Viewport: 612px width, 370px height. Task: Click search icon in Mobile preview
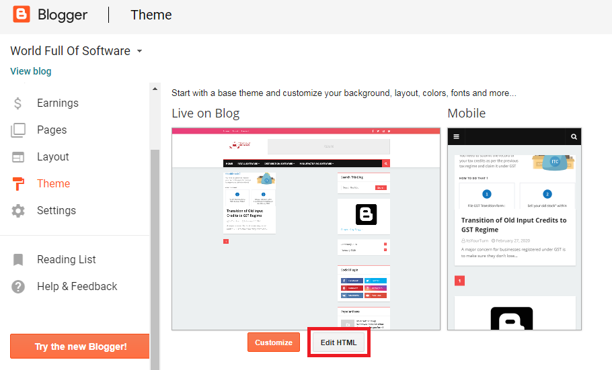[574, 136]
